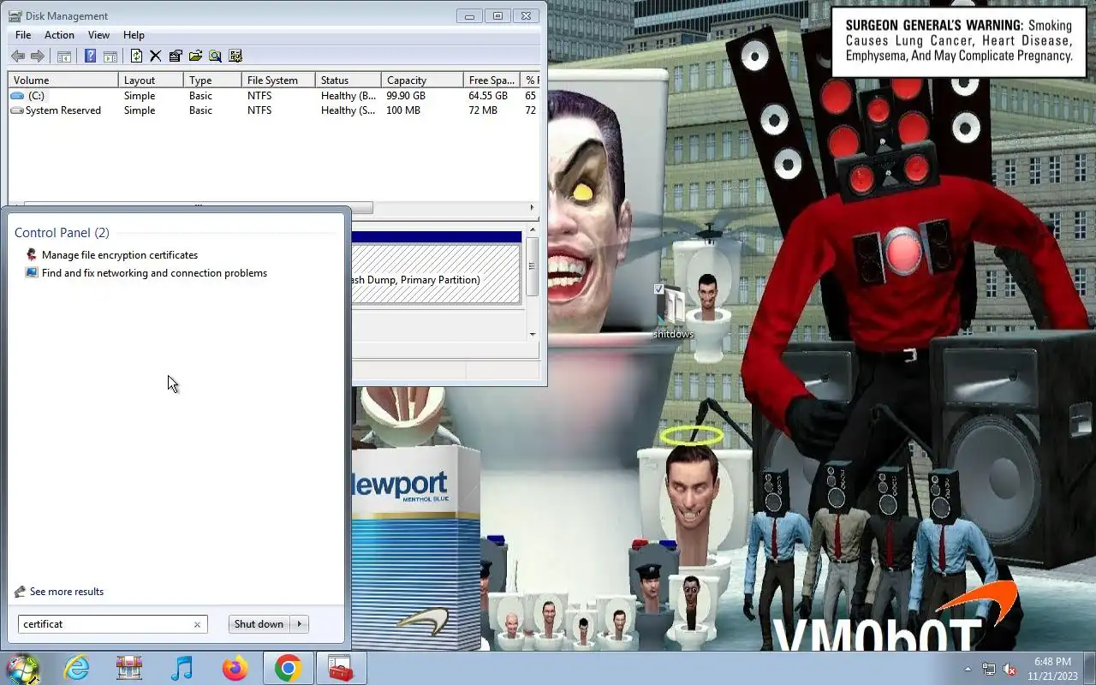The image size is (1096, 685).
Task: Open the network status tray icon
Action: (x=989, y=669)
